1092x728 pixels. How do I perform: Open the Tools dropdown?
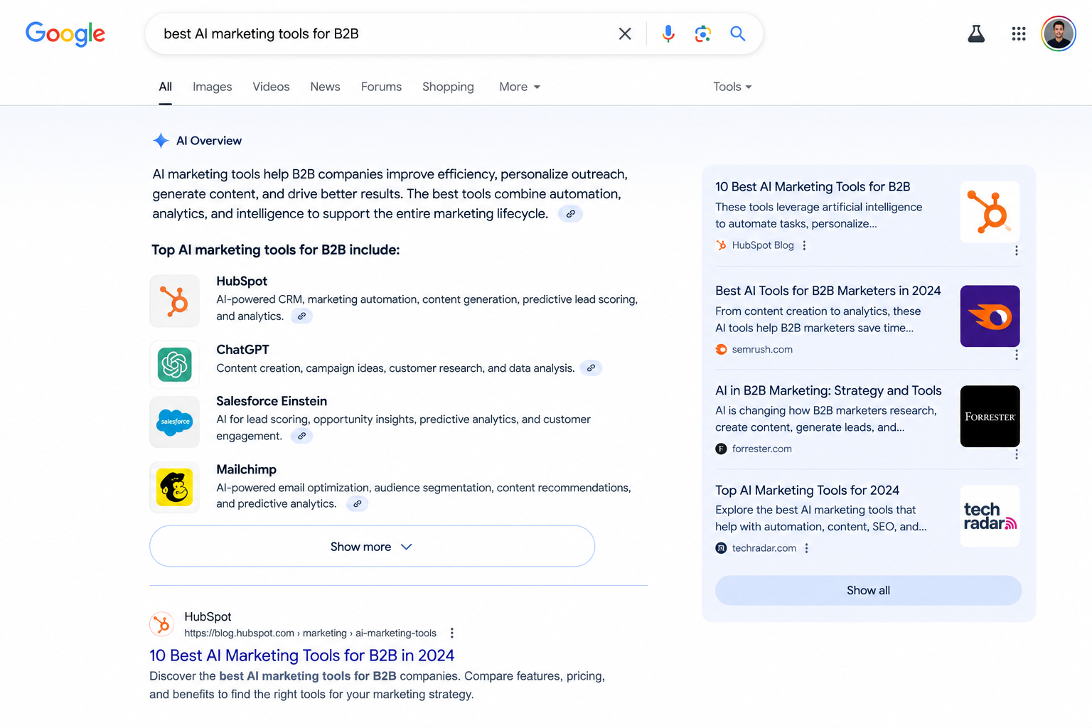point(732,87)
